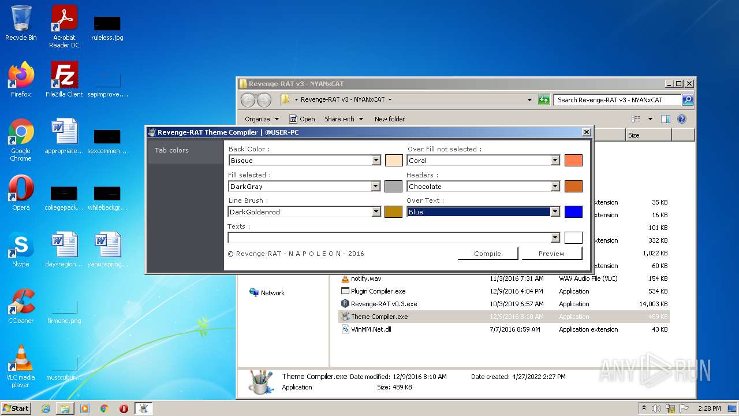The height and width of the screenshot is (416, 739).
Task: Click Open in Explorer toolbar
Action: [x=302, y=119]
